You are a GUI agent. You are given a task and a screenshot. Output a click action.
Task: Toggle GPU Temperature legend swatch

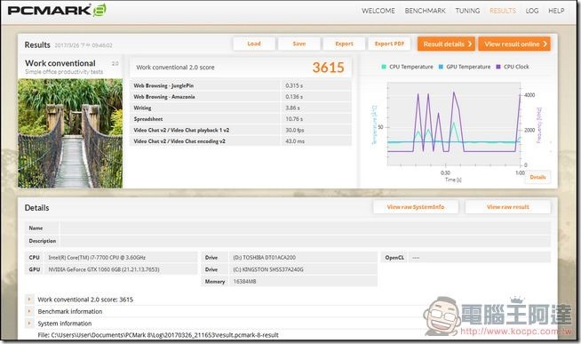441,67
